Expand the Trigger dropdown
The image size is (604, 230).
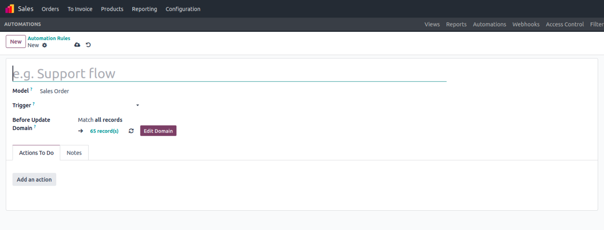click(x=137, y=105)
